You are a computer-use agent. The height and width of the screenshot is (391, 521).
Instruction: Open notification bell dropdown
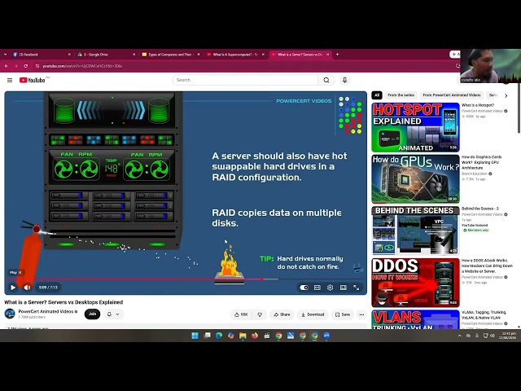113,314
